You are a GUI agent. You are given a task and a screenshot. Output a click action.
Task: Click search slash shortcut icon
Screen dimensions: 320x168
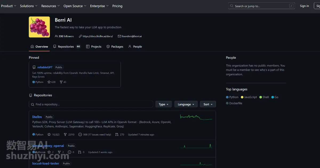click(x=291, y=6)
